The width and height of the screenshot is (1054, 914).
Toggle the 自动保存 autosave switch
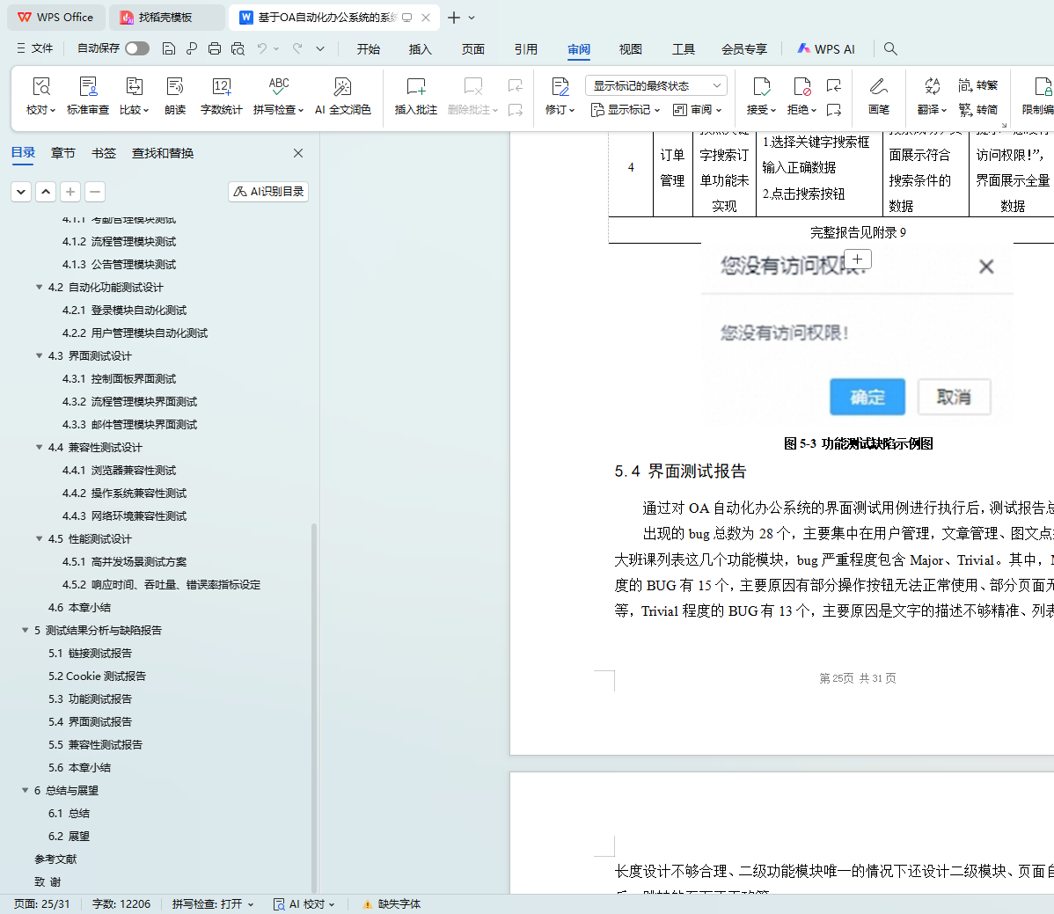137,48
